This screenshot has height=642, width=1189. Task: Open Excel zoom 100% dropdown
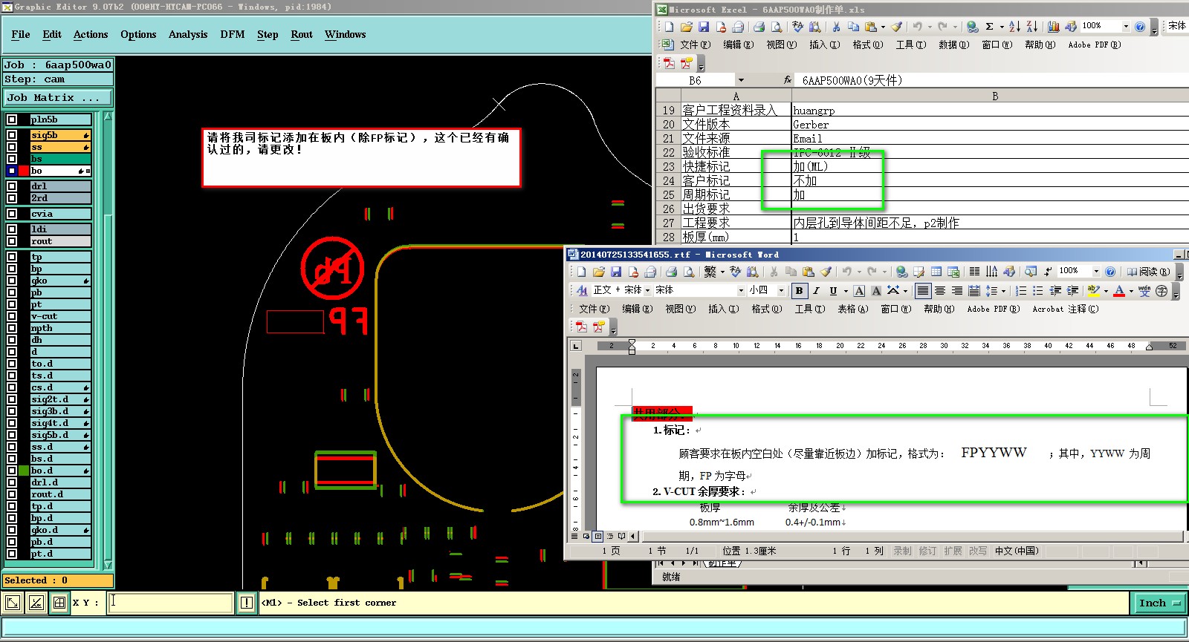1126,27
